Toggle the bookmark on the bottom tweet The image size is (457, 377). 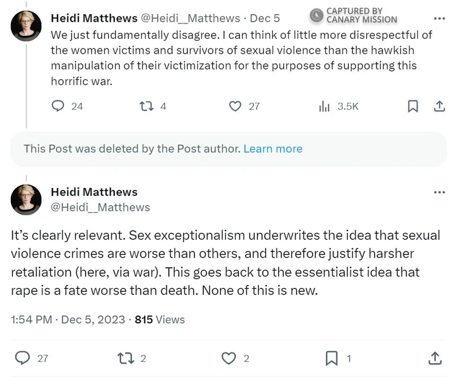pyautogui.click(x=332, y=358)
